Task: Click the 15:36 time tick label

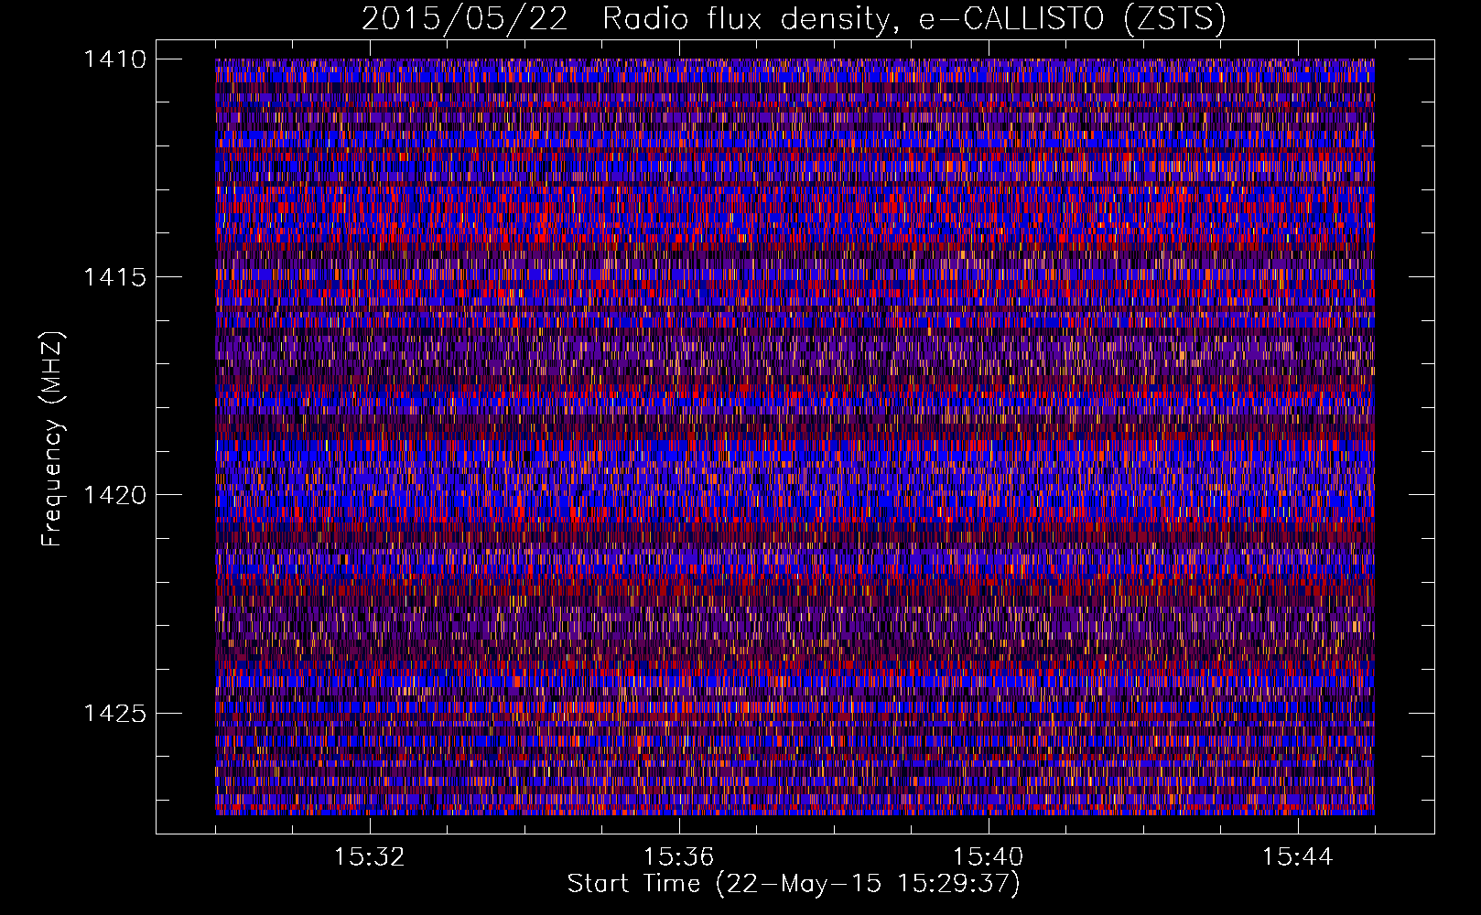Action: [x=678, y=856]
